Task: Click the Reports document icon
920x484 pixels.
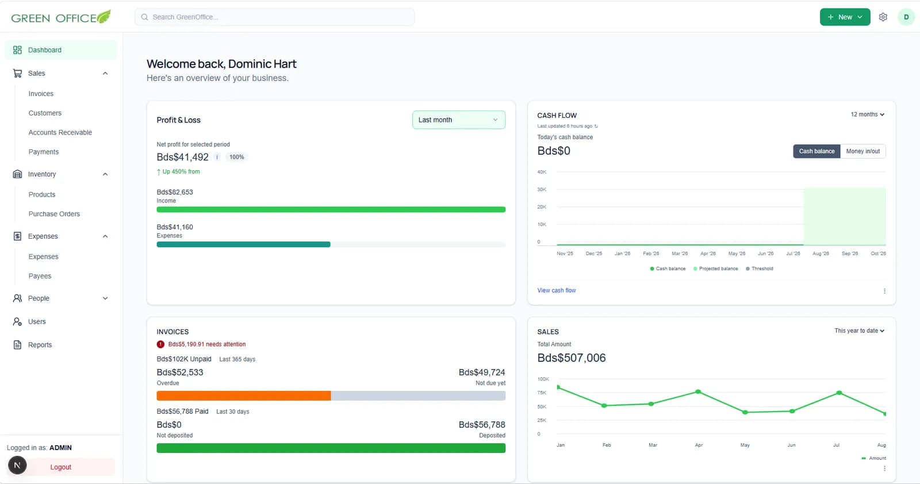Action: pyautogui.click(x=17, y=345)
